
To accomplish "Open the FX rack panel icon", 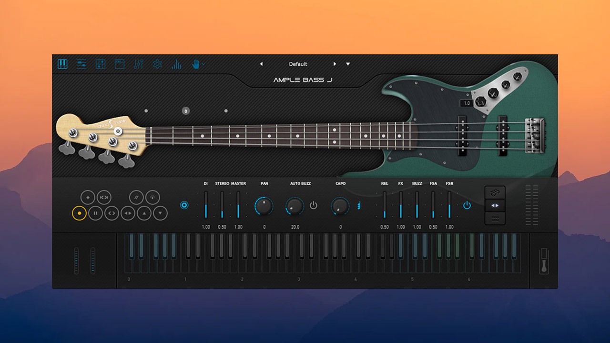I will [101, 64].
